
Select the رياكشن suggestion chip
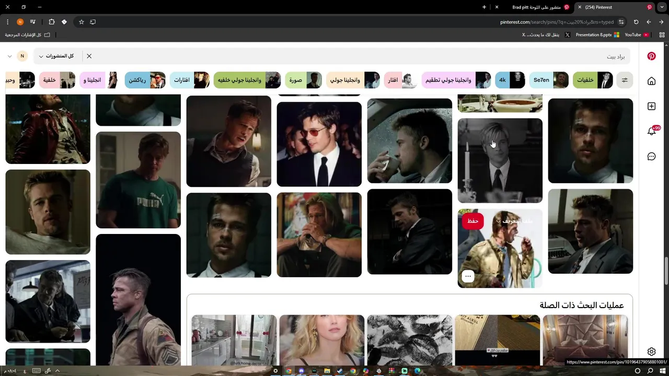pos(145,80)
